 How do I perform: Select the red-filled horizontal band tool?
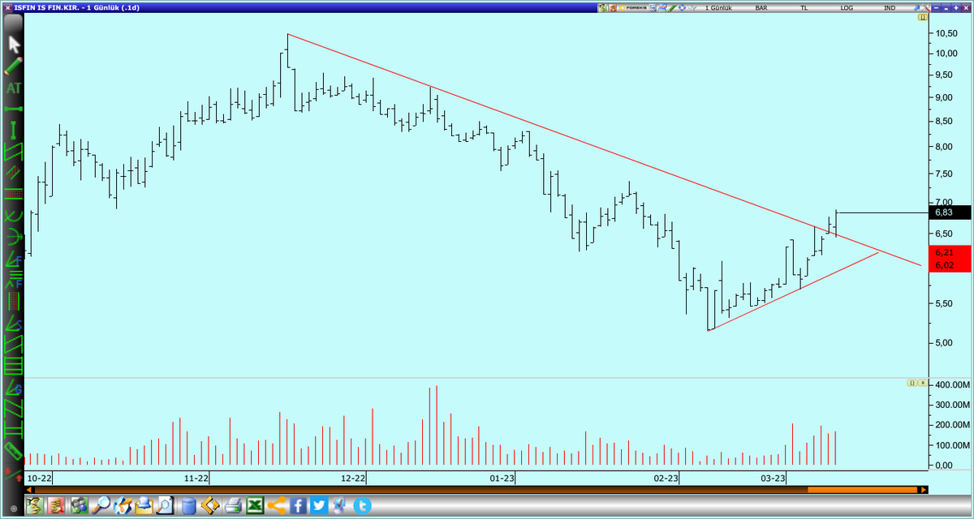[14, 193]
